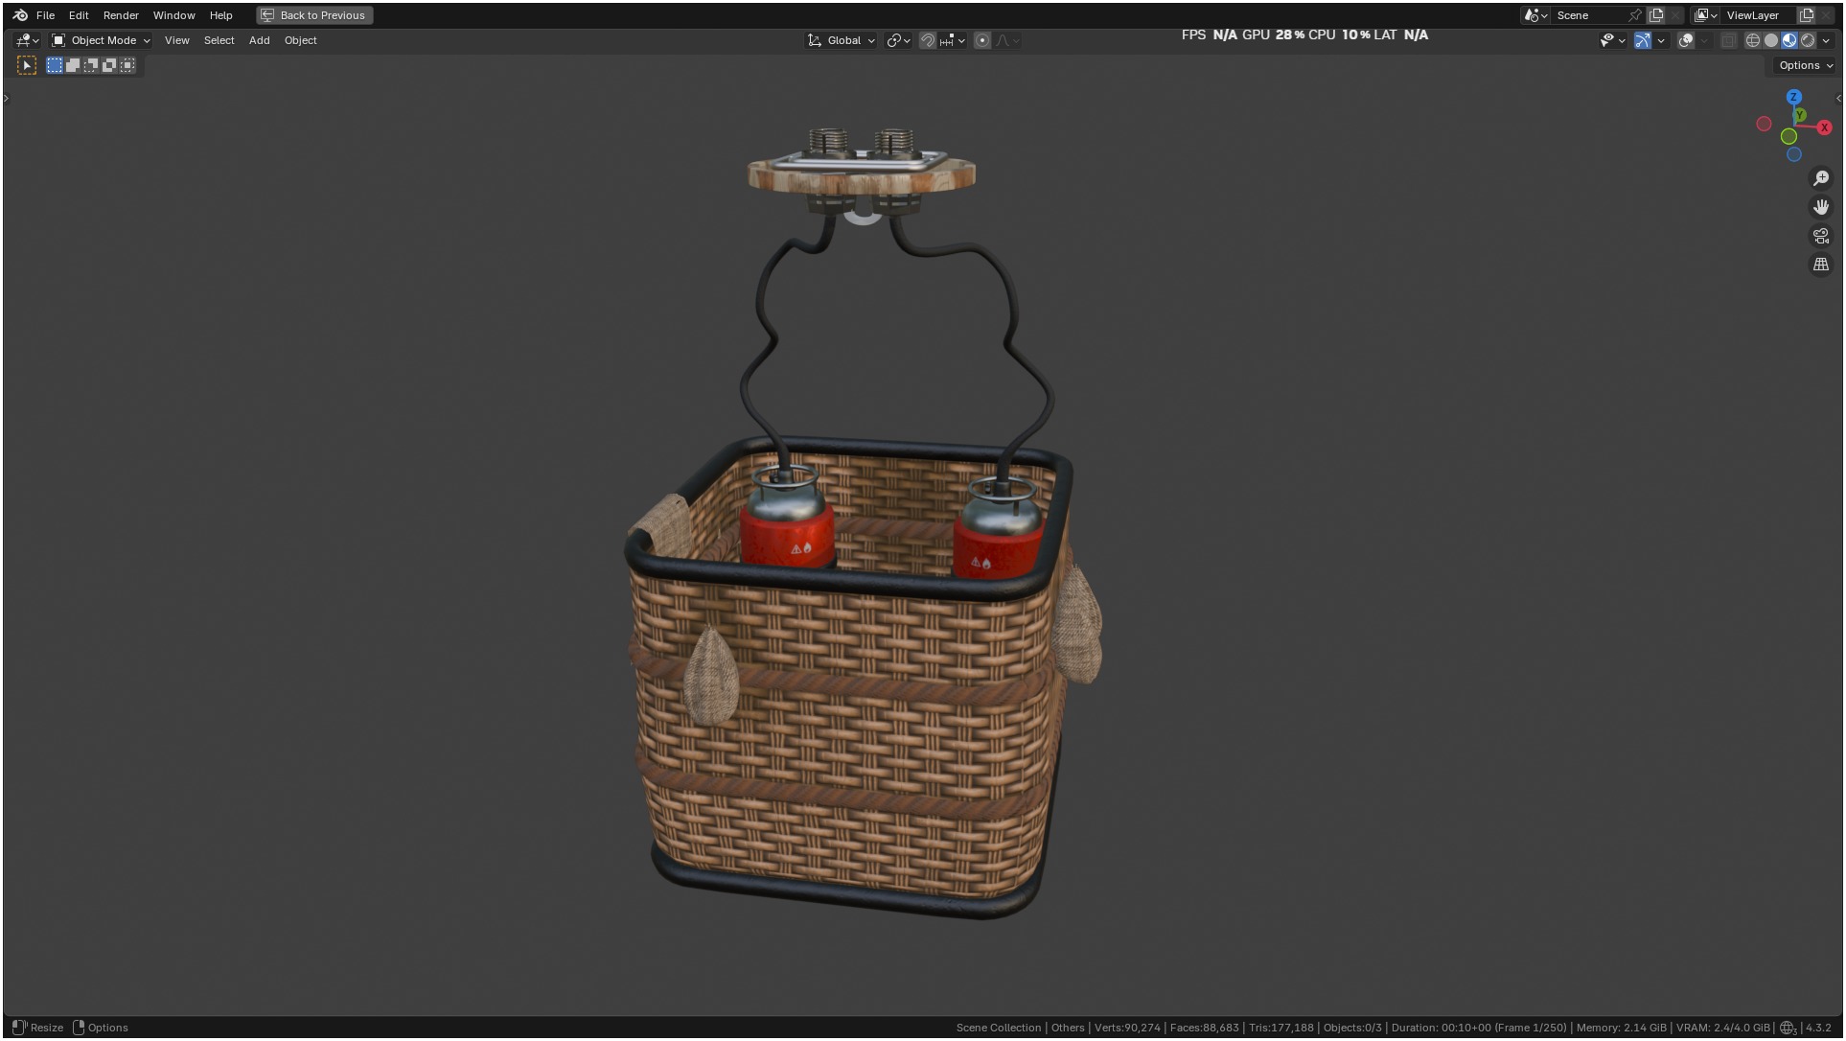Viewport: 1846px width, 1041px height.
Task: Expand the left toolbar arrow
Action: 6,98
